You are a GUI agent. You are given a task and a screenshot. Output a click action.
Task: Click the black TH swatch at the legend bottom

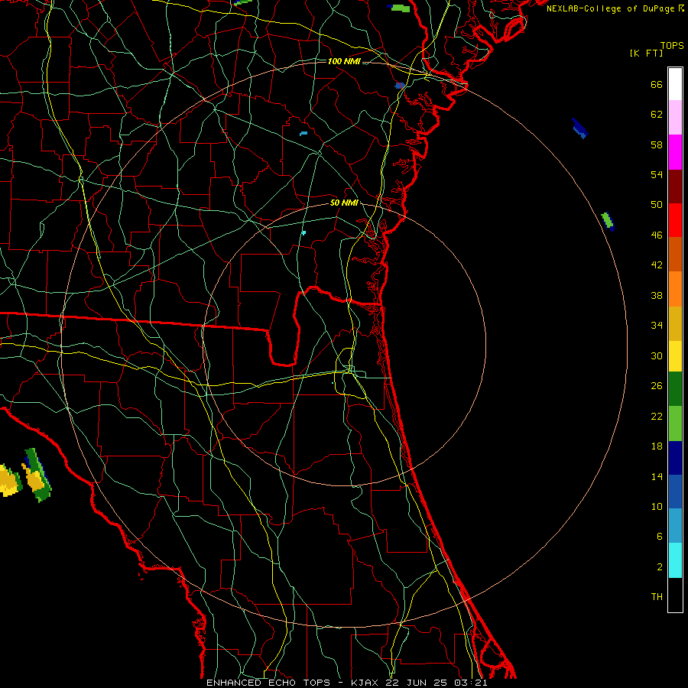[x=675, y=595]
